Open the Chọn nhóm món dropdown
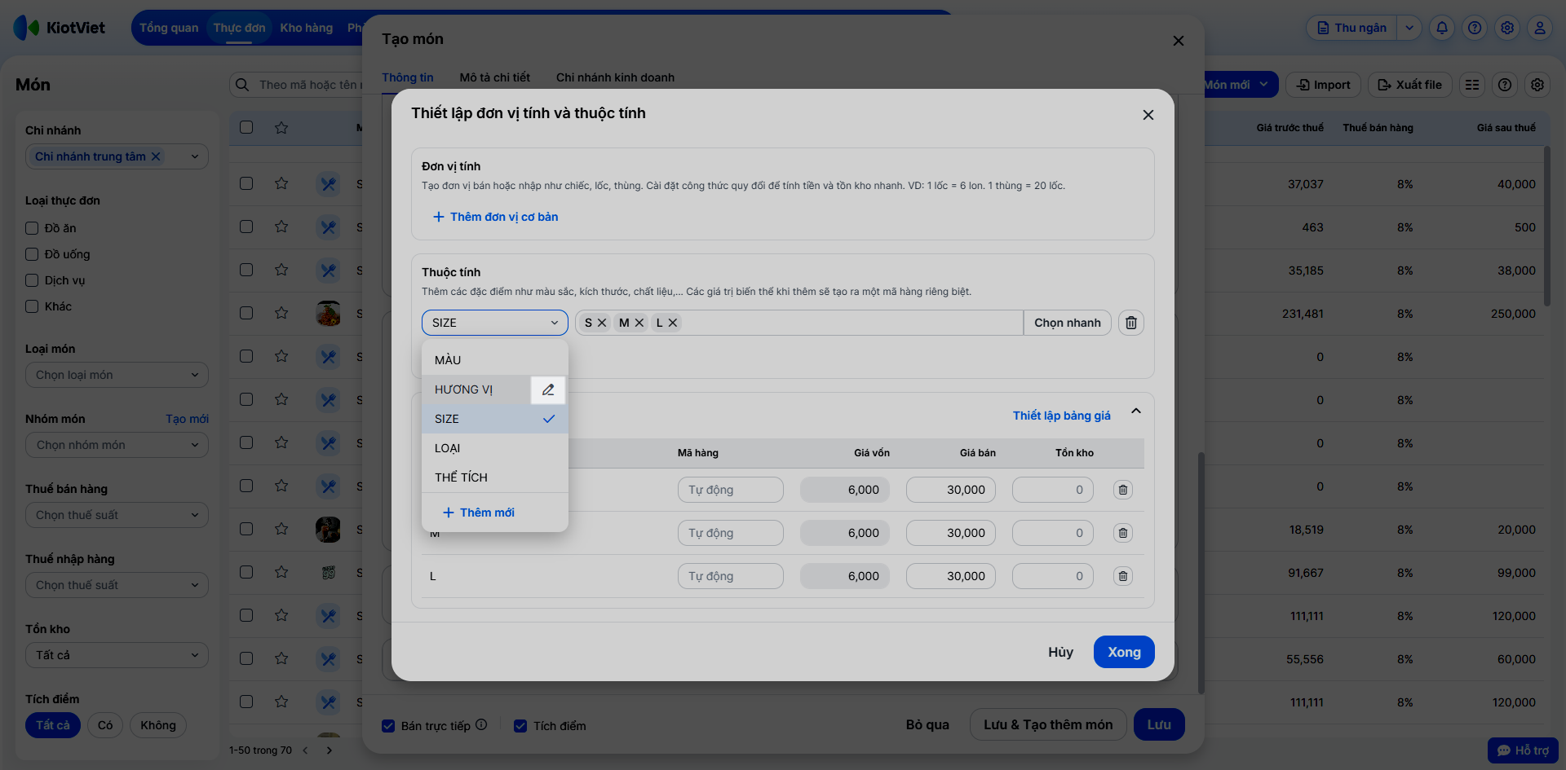 click(x=117, y=445)
